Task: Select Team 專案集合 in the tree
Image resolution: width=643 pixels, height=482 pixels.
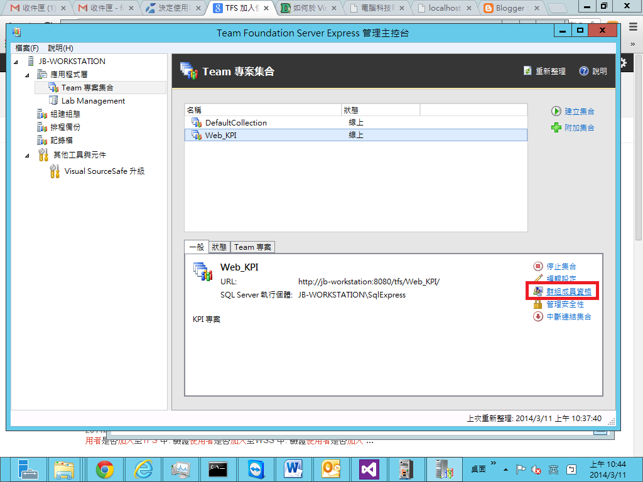Action: coord(87,87)
